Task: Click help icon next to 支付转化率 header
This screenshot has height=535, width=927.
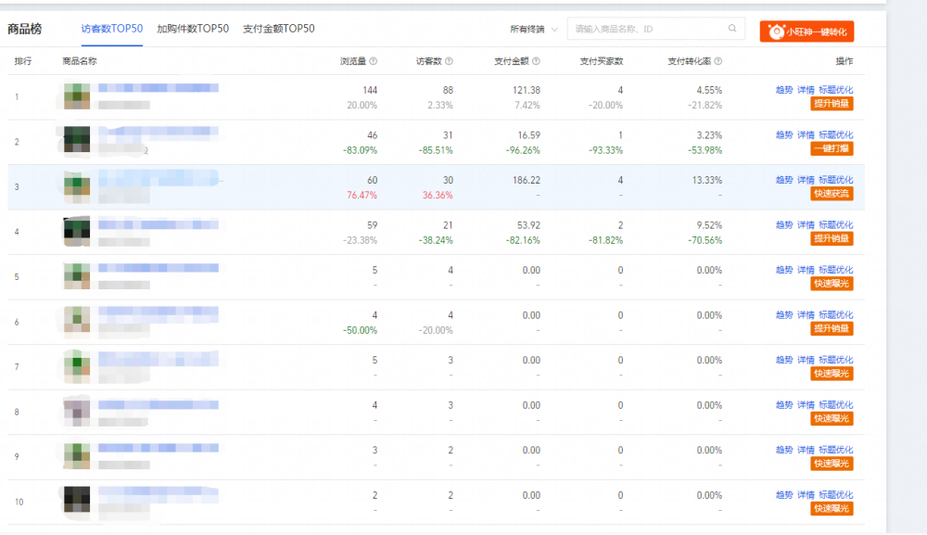Action: pyautogui.click(x=717, y=61)
